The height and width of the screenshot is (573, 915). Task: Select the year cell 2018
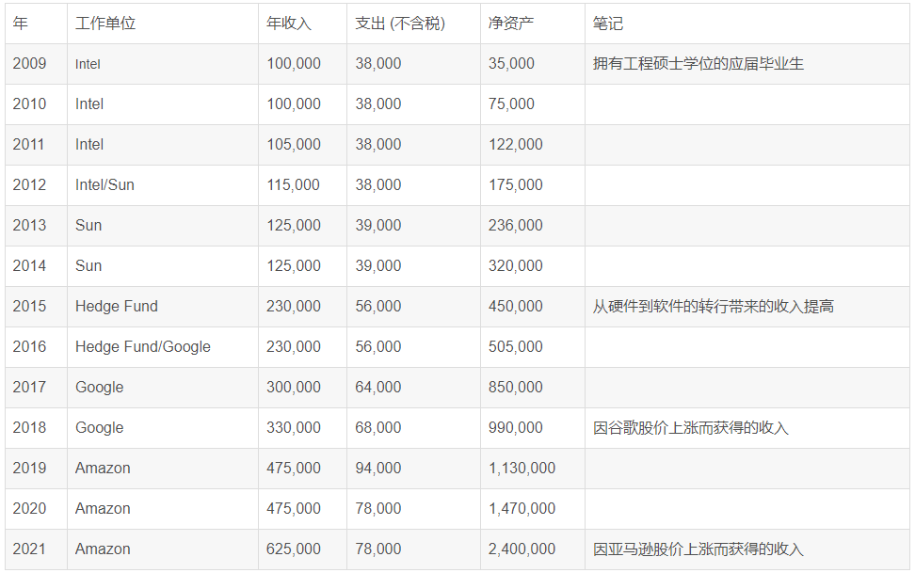point(30,428)
